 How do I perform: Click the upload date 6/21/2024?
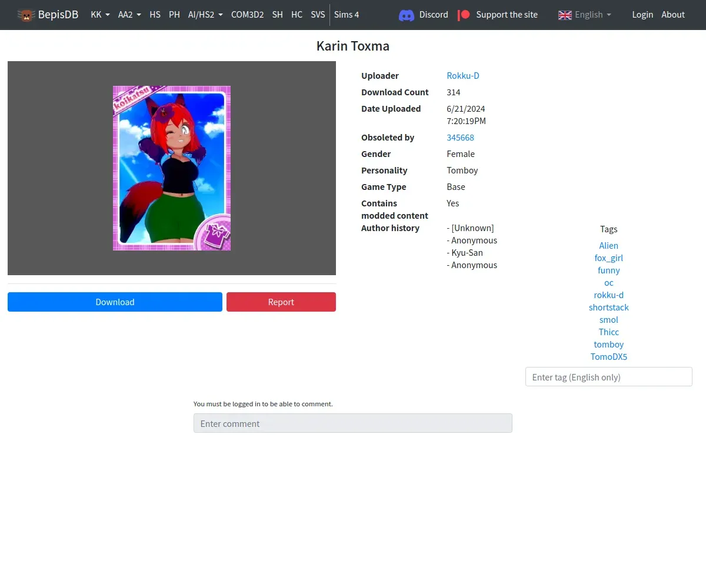tap(466, 109)
